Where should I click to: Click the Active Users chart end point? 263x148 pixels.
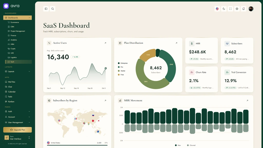[x=106, y=68]
